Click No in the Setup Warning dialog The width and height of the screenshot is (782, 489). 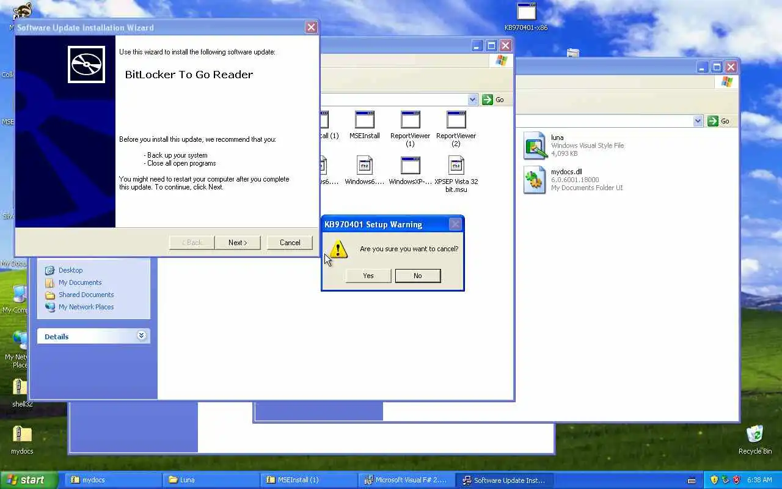[x=418, y=276]
